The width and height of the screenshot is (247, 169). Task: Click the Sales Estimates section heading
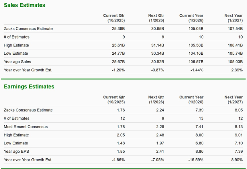click(x=24, y=5)
